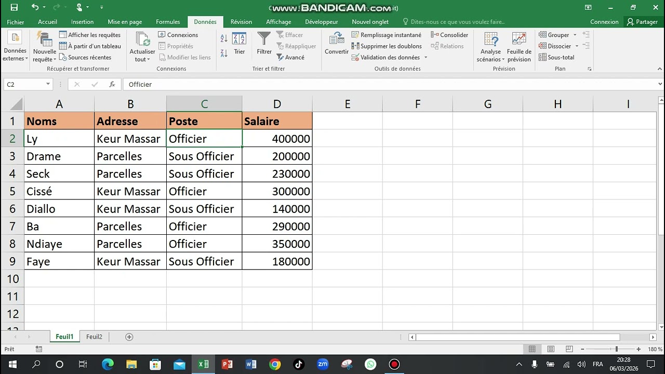Click Actualiser tout button
665x374 pixels.
coord(142,47)
